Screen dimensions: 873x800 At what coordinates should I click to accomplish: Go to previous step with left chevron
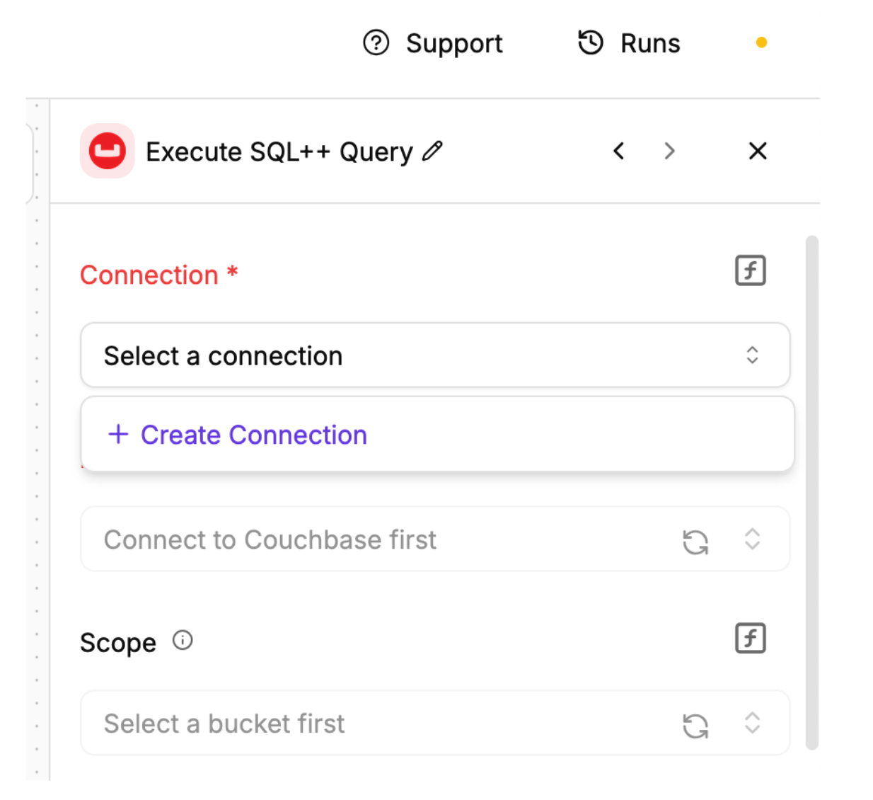[x=619, y=151]
